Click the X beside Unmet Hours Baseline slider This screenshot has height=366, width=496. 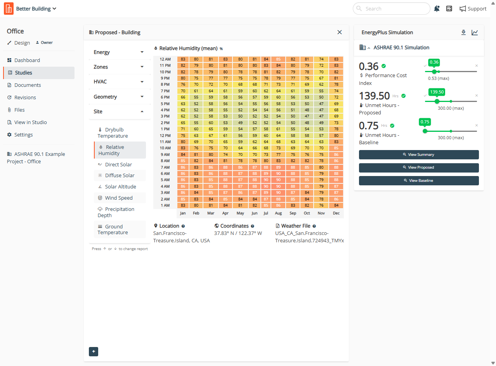(x=477, y=126)
